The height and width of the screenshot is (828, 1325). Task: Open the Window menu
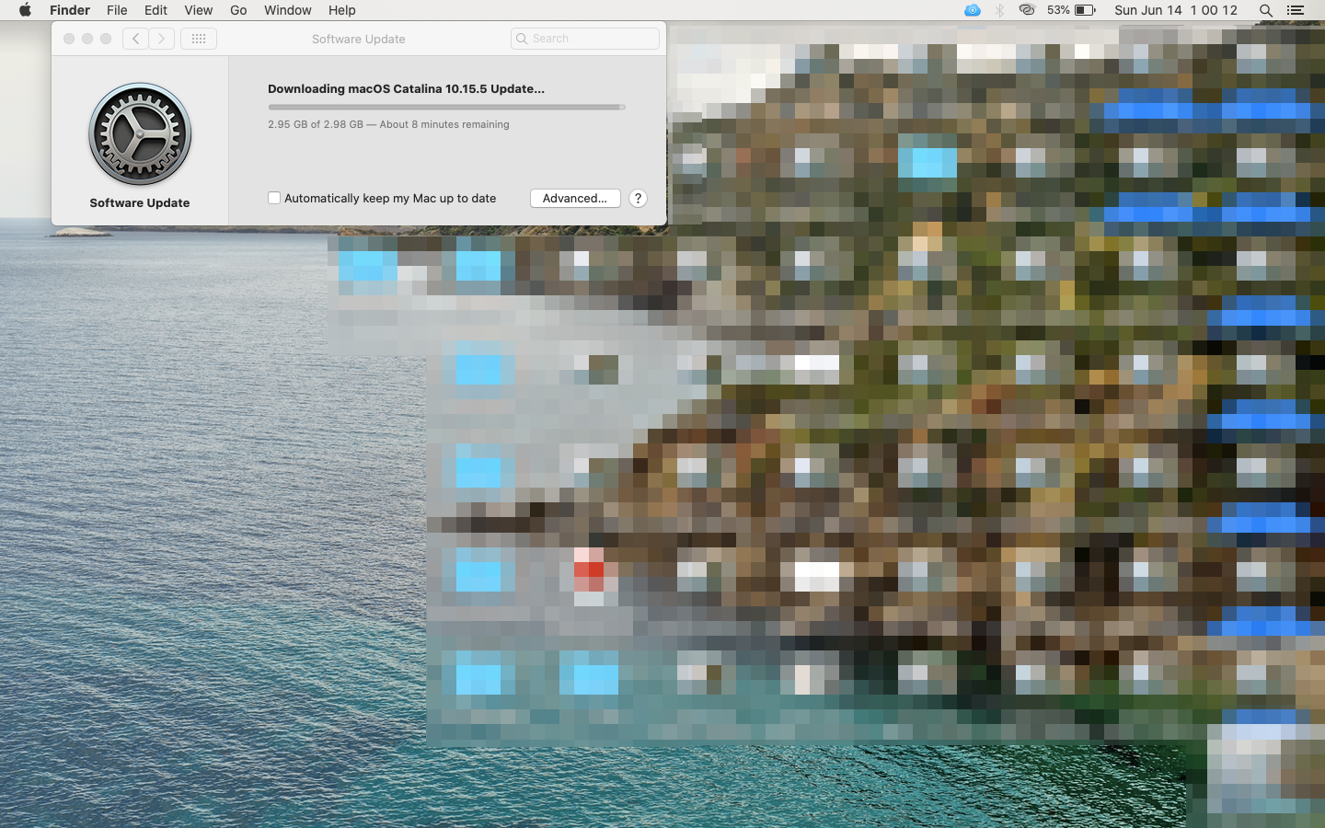pos(287,10)
